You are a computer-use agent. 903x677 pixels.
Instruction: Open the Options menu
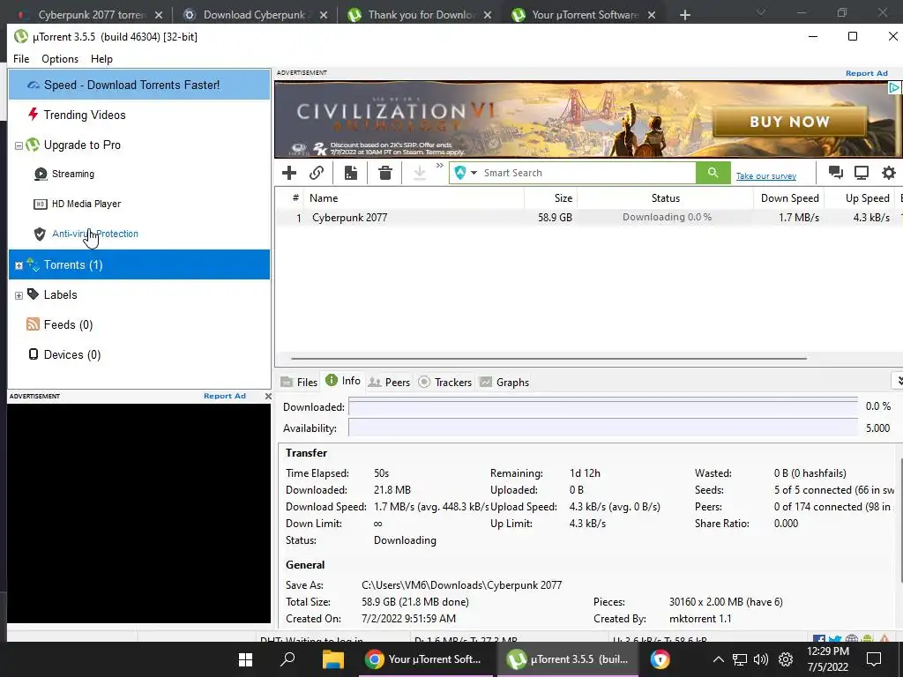pyautogui.click(x=60, y=59)
